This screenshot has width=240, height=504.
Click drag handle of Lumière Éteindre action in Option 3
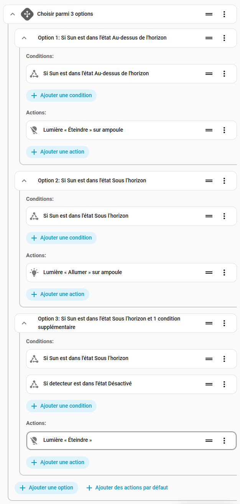(x=209, y=441)
